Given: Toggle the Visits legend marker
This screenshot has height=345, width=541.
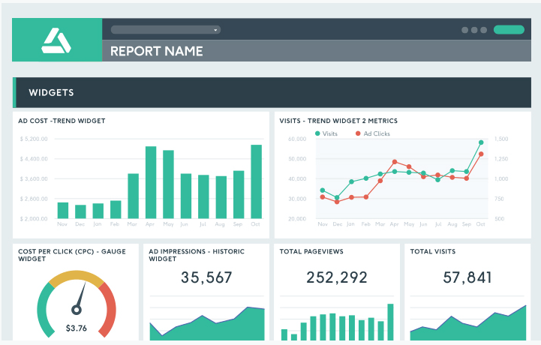Looking at the screenshot, I should tap(317, 133).
